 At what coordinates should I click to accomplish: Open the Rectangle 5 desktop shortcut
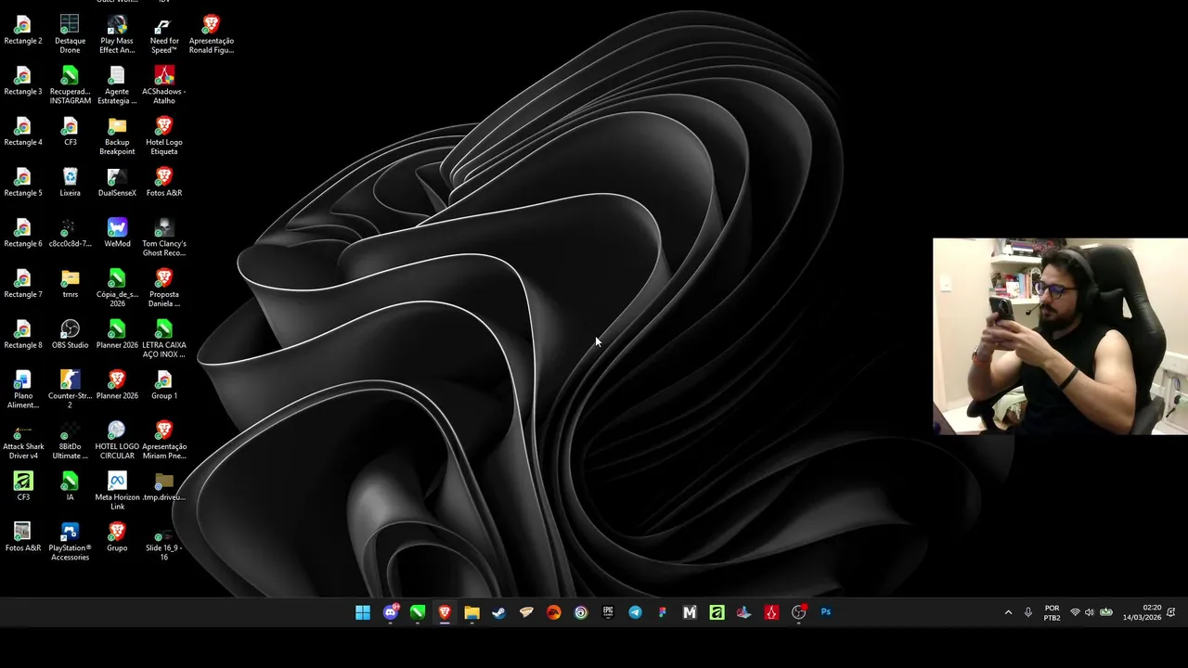pyautogui.click(x=23, y=182)
